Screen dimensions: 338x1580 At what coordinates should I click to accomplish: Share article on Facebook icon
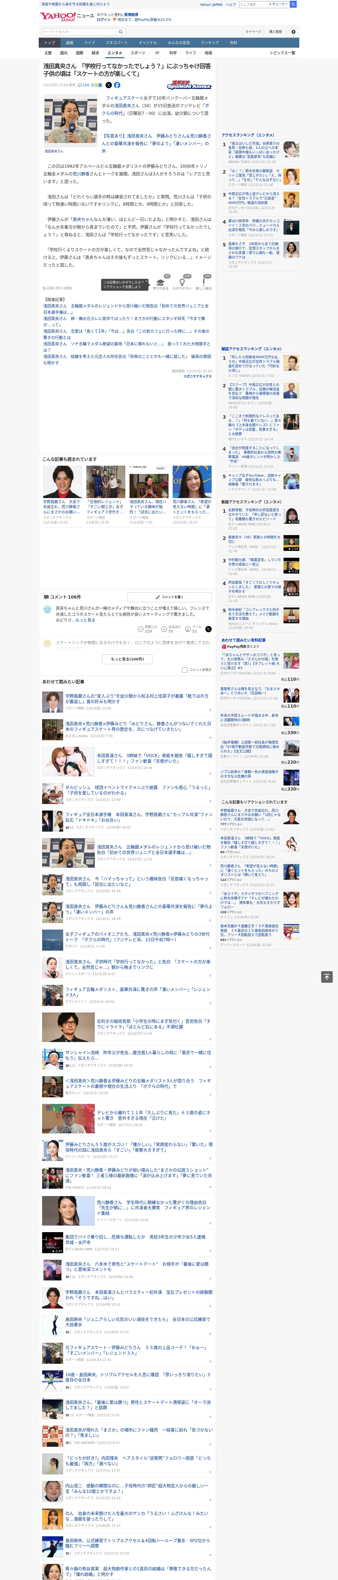(x=117, y=85)
